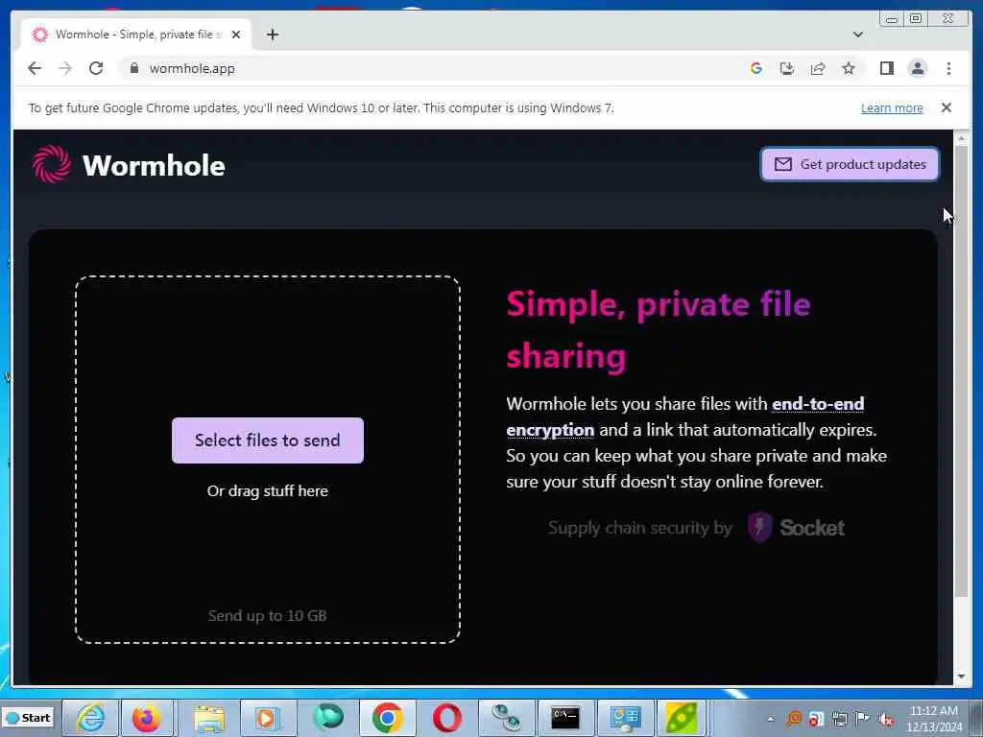Open the command prompt taskbar icon
The image size is (983, 737).
(x=564, y=718)
